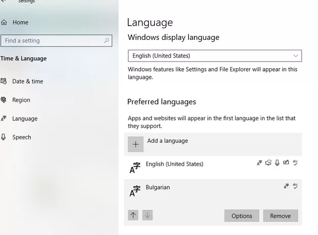Click English speech recognition microphone icon
This screenshot has height=235, width=318.
point(277,163)
